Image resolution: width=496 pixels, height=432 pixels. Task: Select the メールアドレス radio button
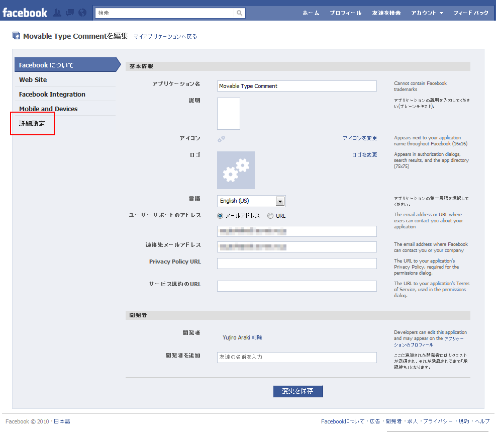coord(220,216)
